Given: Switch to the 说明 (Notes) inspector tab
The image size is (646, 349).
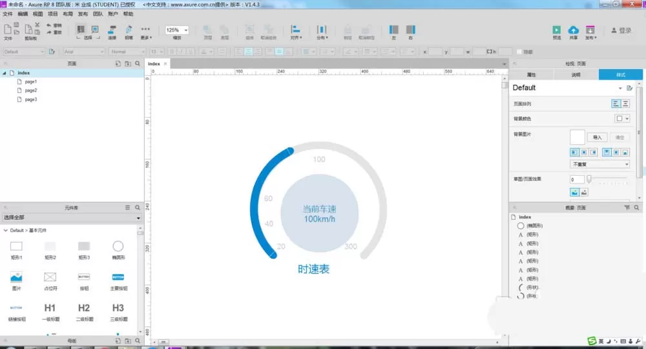Looking at the screenshot, I should click(x=576, y=74).
